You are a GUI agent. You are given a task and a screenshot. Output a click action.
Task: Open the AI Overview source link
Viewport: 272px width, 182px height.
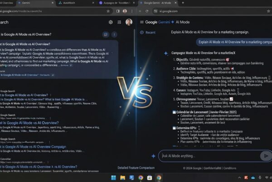27,75
